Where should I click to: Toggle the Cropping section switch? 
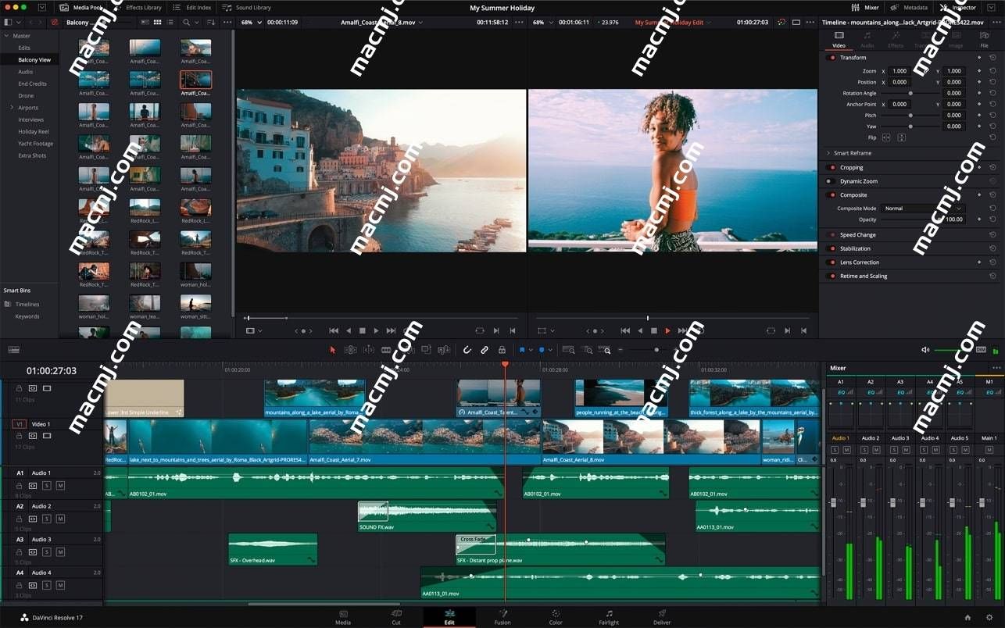pos(832,167)
